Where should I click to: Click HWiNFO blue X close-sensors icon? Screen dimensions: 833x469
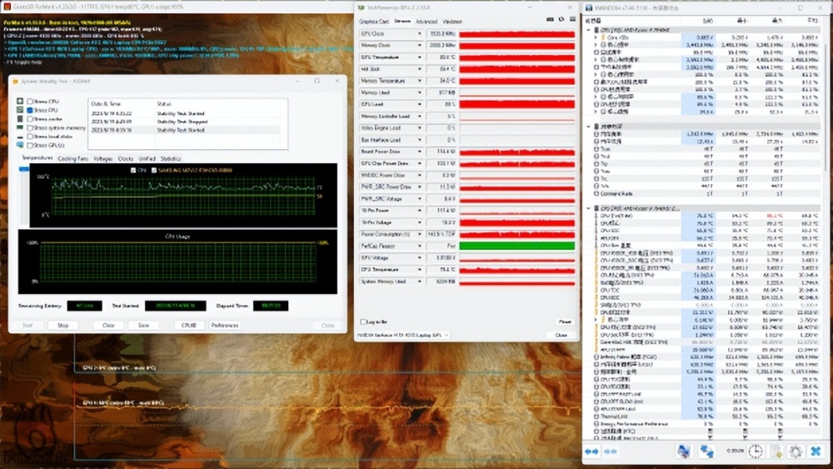(x=816, y=452)
